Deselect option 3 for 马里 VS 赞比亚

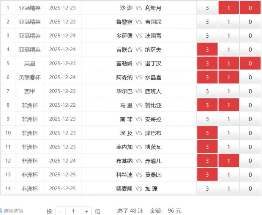207,105
